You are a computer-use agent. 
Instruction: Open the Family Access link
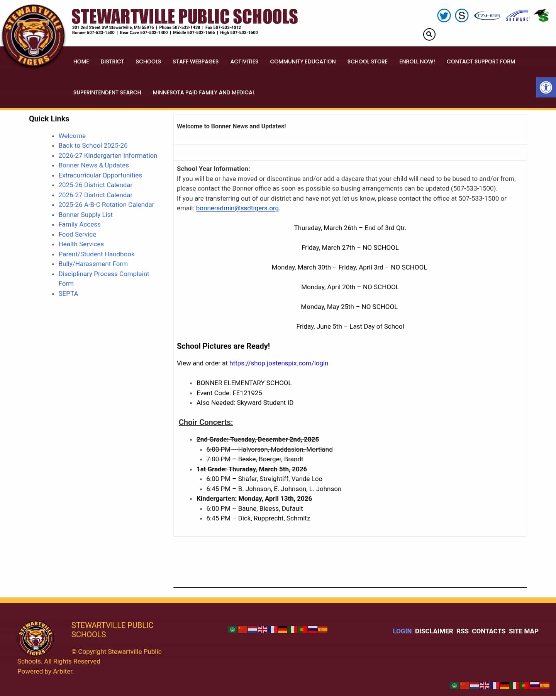(x=80, y=224)
